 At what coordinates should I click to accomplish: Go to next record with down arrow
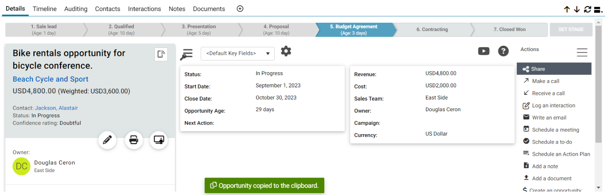(x=577, y=9)
